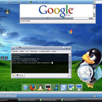Viewport: 102px width, 102px height.
Task: Open the Sessão menu in Konsole
Action: tap(15, 52)
